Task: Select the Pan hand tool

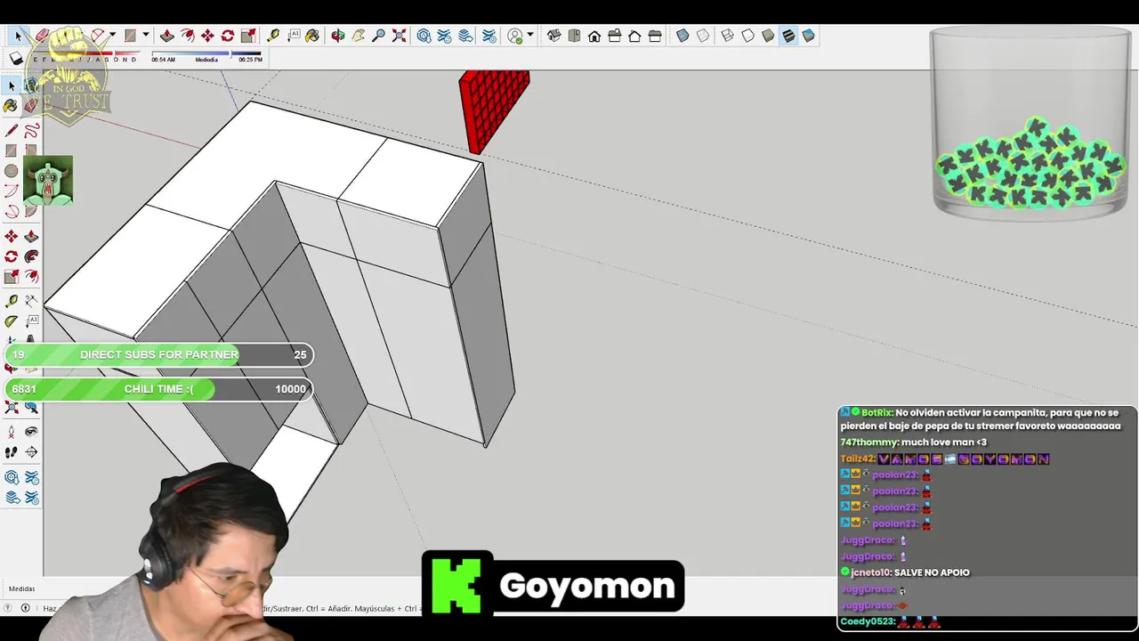Action: tap(359, 36)
